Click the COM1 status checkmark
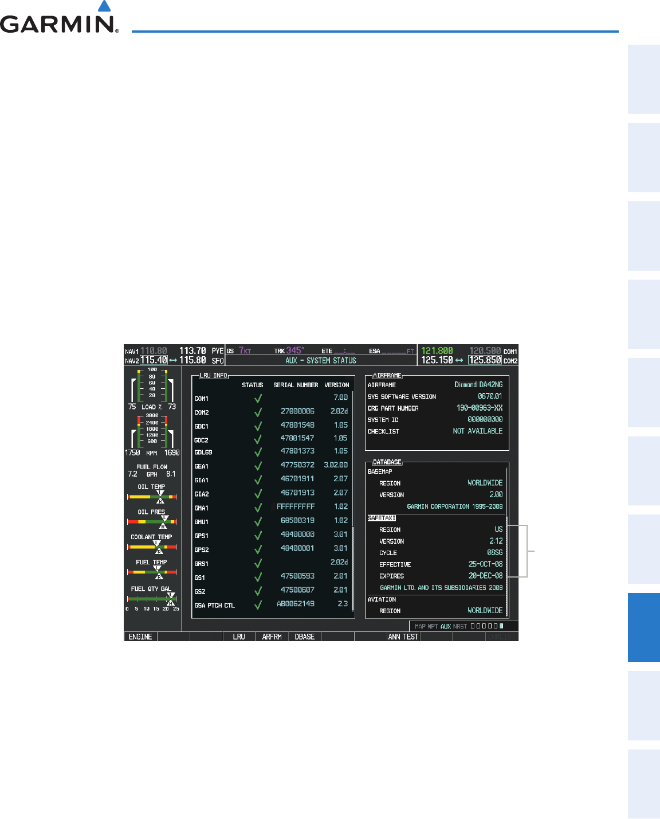This screenshot has width=660, height=819. coord(258,398)
